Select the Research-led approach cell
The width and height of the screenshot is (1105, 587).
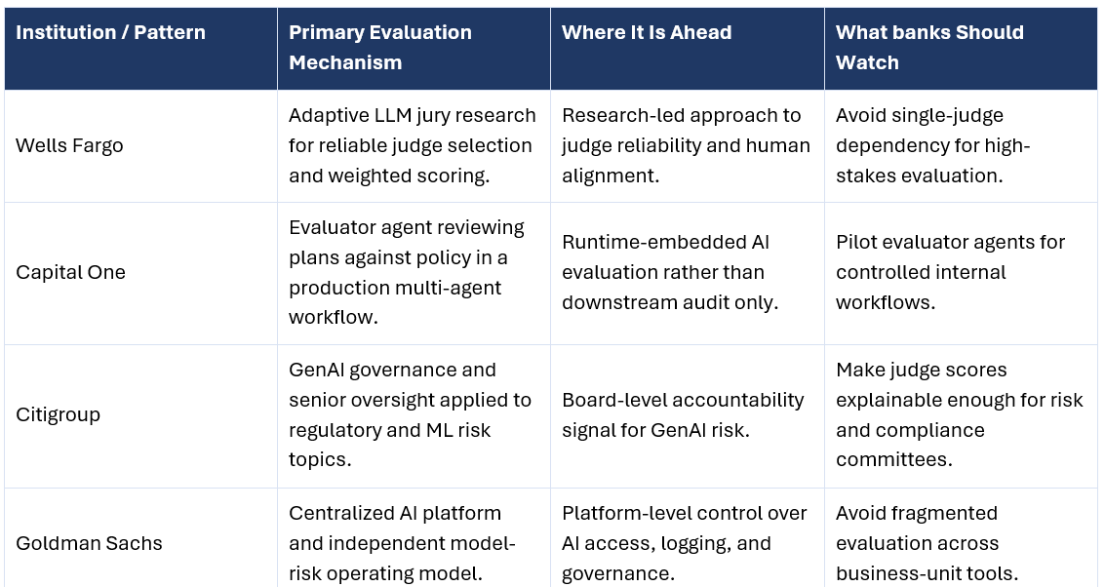tap(686, 145)
